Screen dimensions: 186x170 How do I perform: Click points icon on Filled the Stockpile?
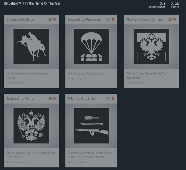tap(113, 99)
